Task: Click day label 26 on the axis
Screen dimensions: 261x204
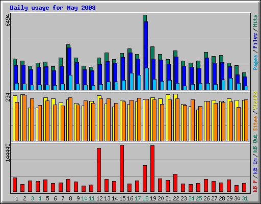Action: (206, 198)
